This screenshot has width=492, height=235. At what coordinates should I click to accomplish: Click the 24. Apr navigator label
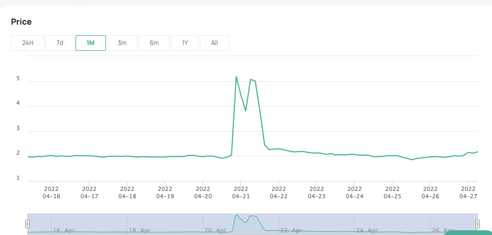367,230
